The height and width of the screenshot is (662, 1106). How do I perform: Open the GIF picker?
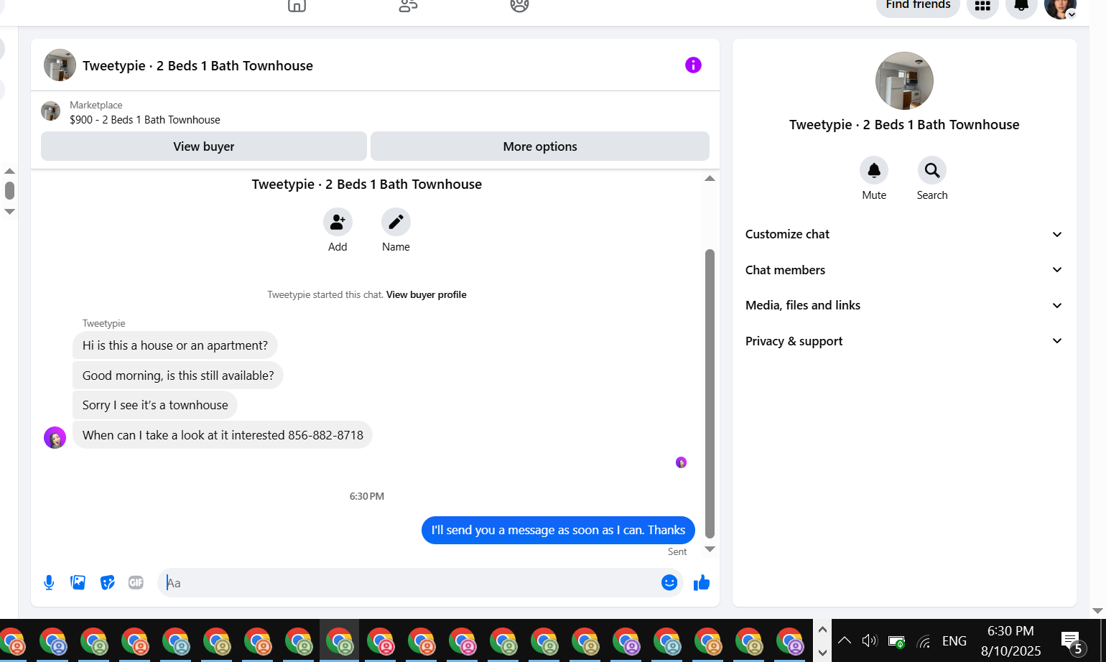(x=136, y=582)
